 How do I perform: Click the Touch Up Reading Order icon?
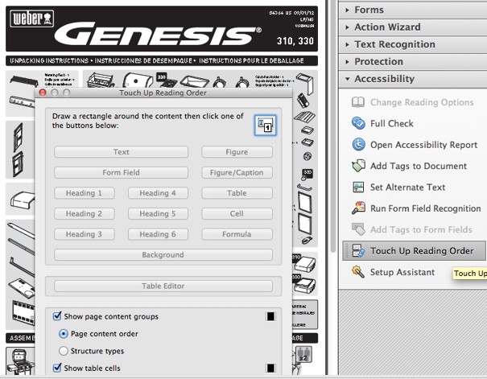point(358,251)
